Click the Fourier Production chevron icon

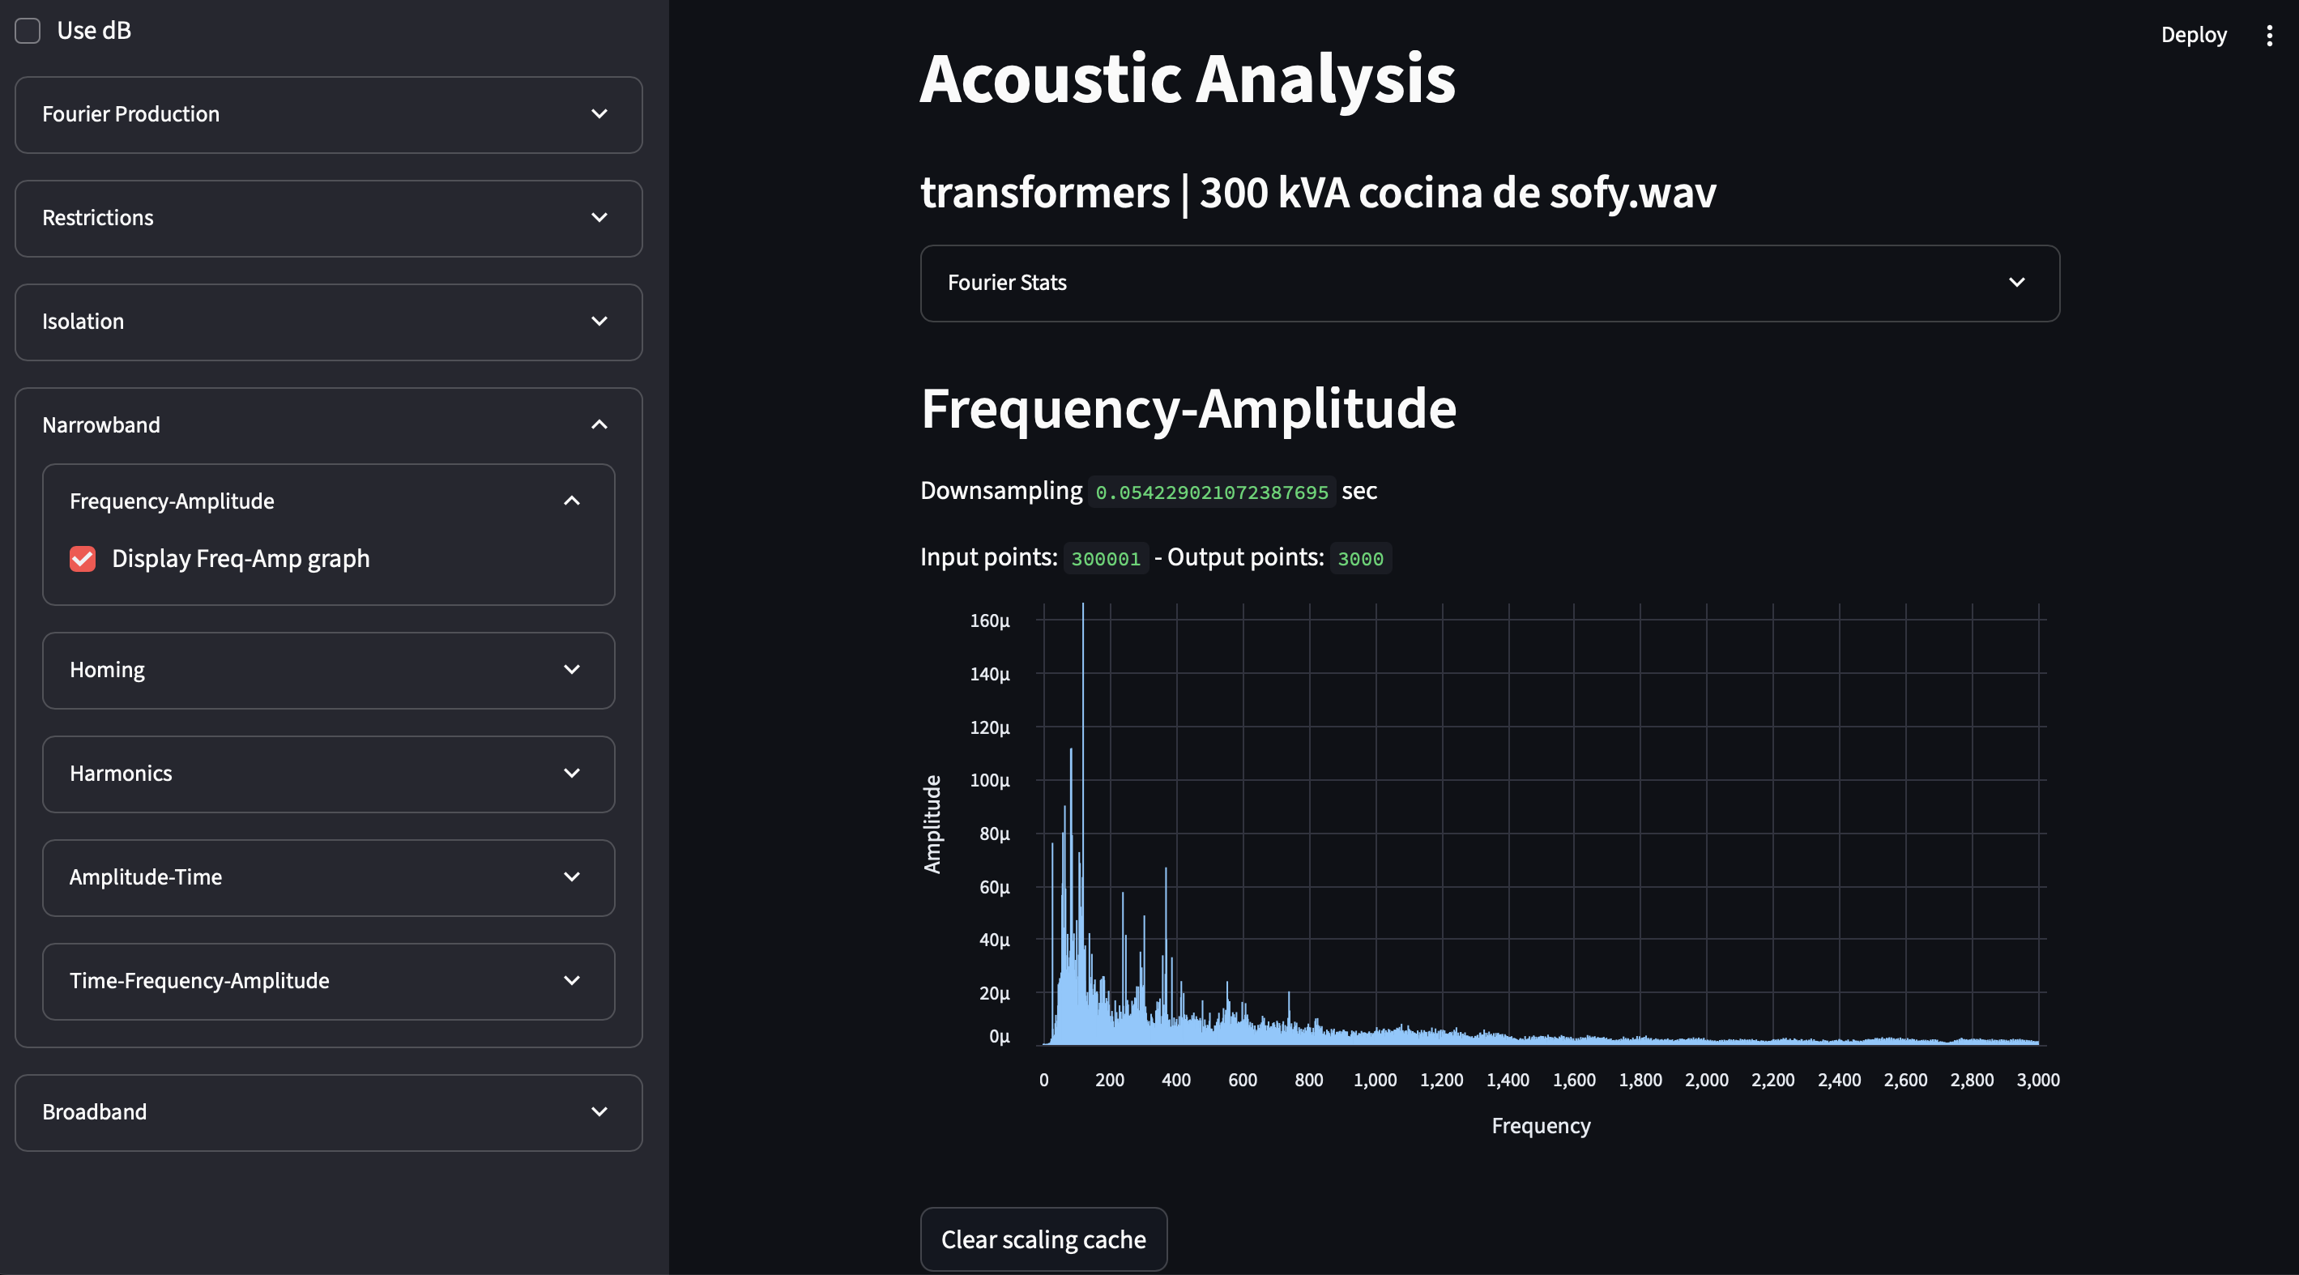(599, 114)
